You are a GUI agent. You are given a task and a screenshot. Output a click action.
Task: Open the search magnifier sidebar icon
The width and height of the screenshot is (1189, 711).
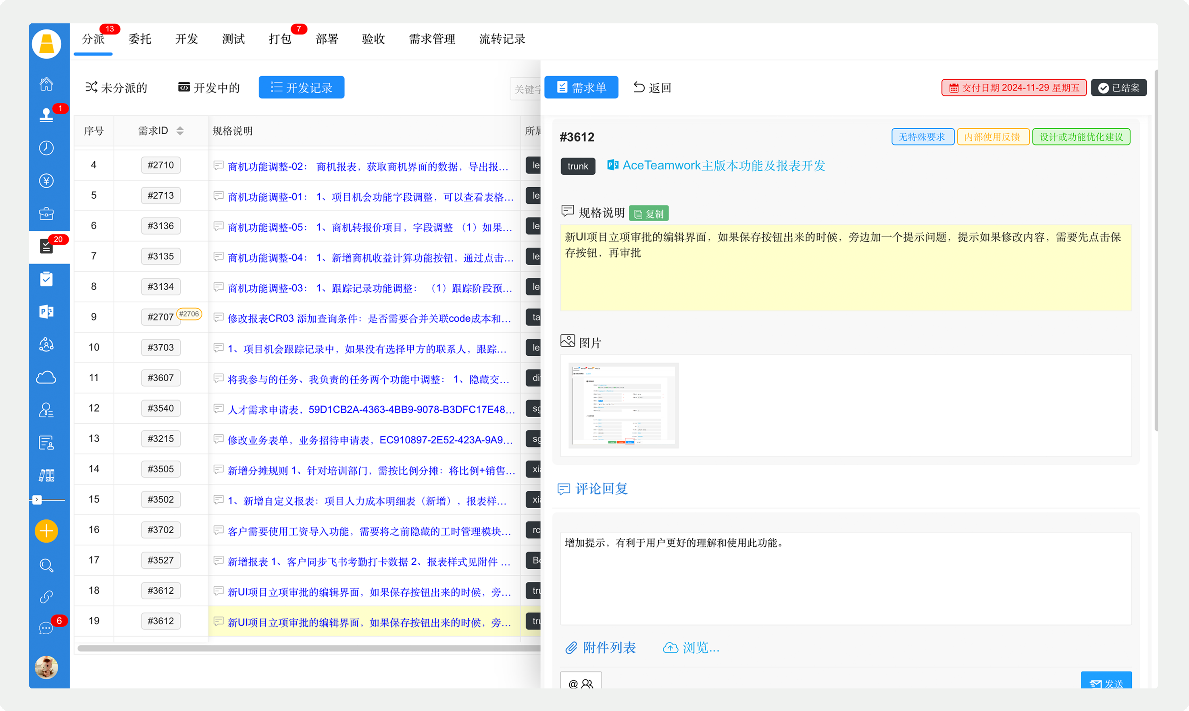pos(46,565)
